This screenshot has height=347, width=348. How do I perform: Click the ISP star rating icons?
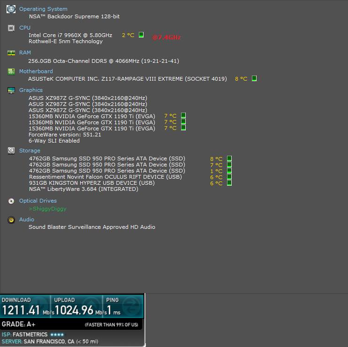[x=57, y=334]
